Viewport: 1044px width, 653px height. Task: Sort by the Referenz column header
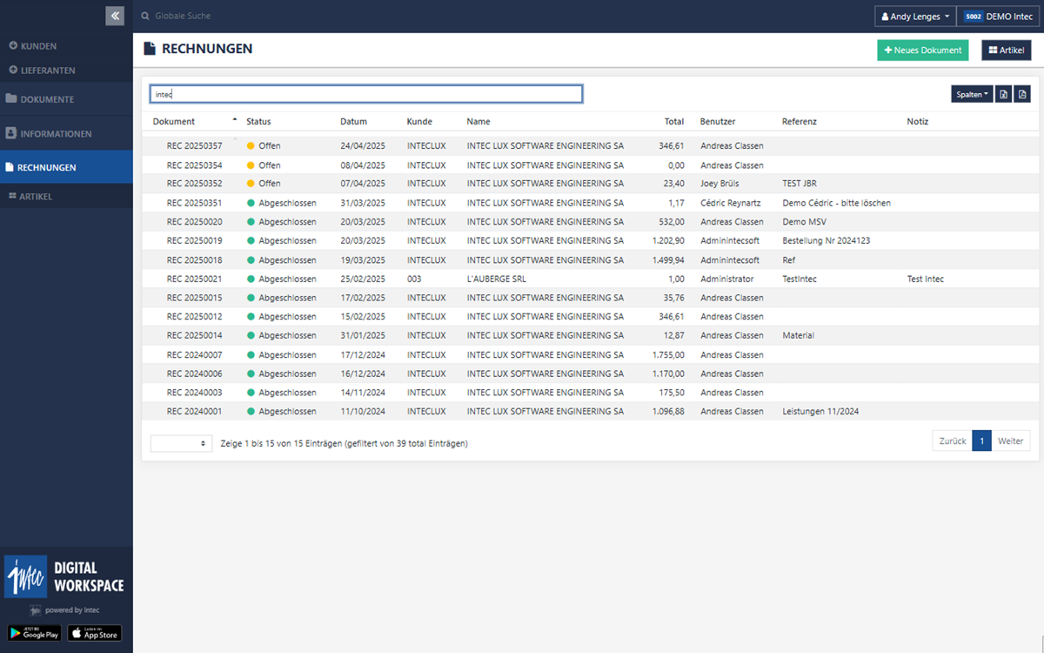coord(800,122)
